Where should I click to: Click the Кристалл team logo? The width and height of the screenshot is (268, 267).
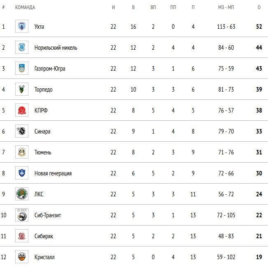[22, 257]
